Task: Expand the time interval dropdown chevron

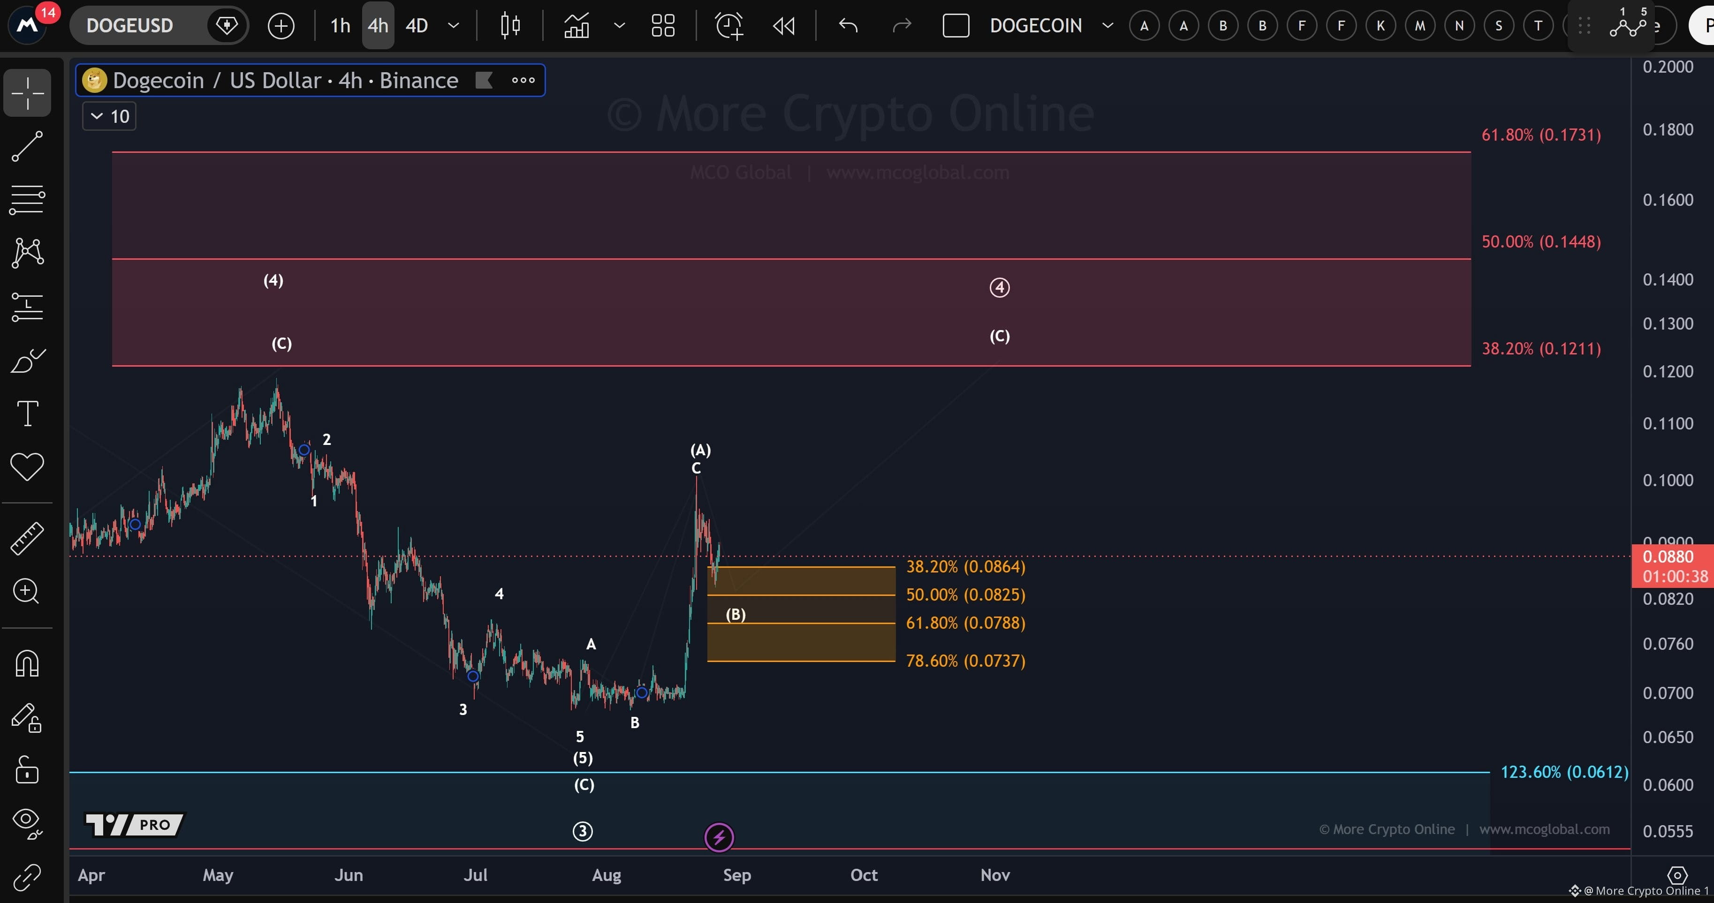Action: coord(454,26)
